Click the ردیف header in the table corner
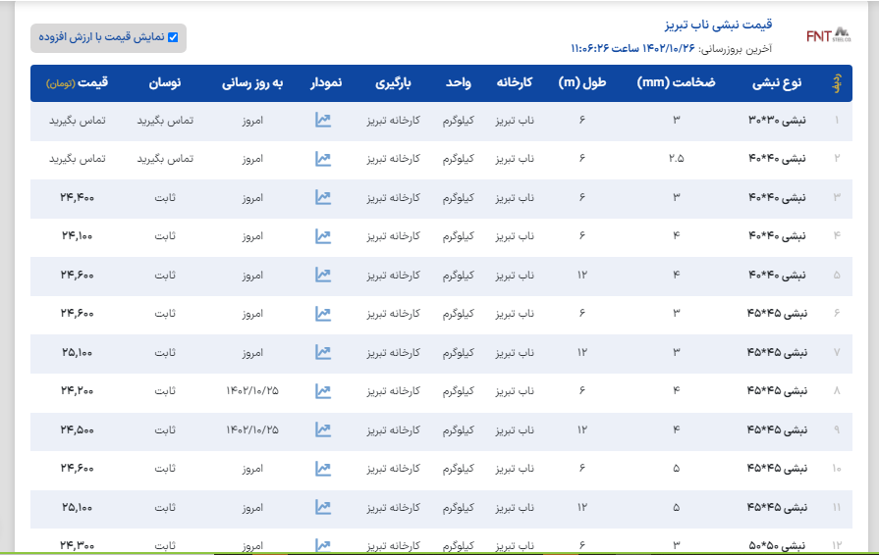 click(837, 83)
